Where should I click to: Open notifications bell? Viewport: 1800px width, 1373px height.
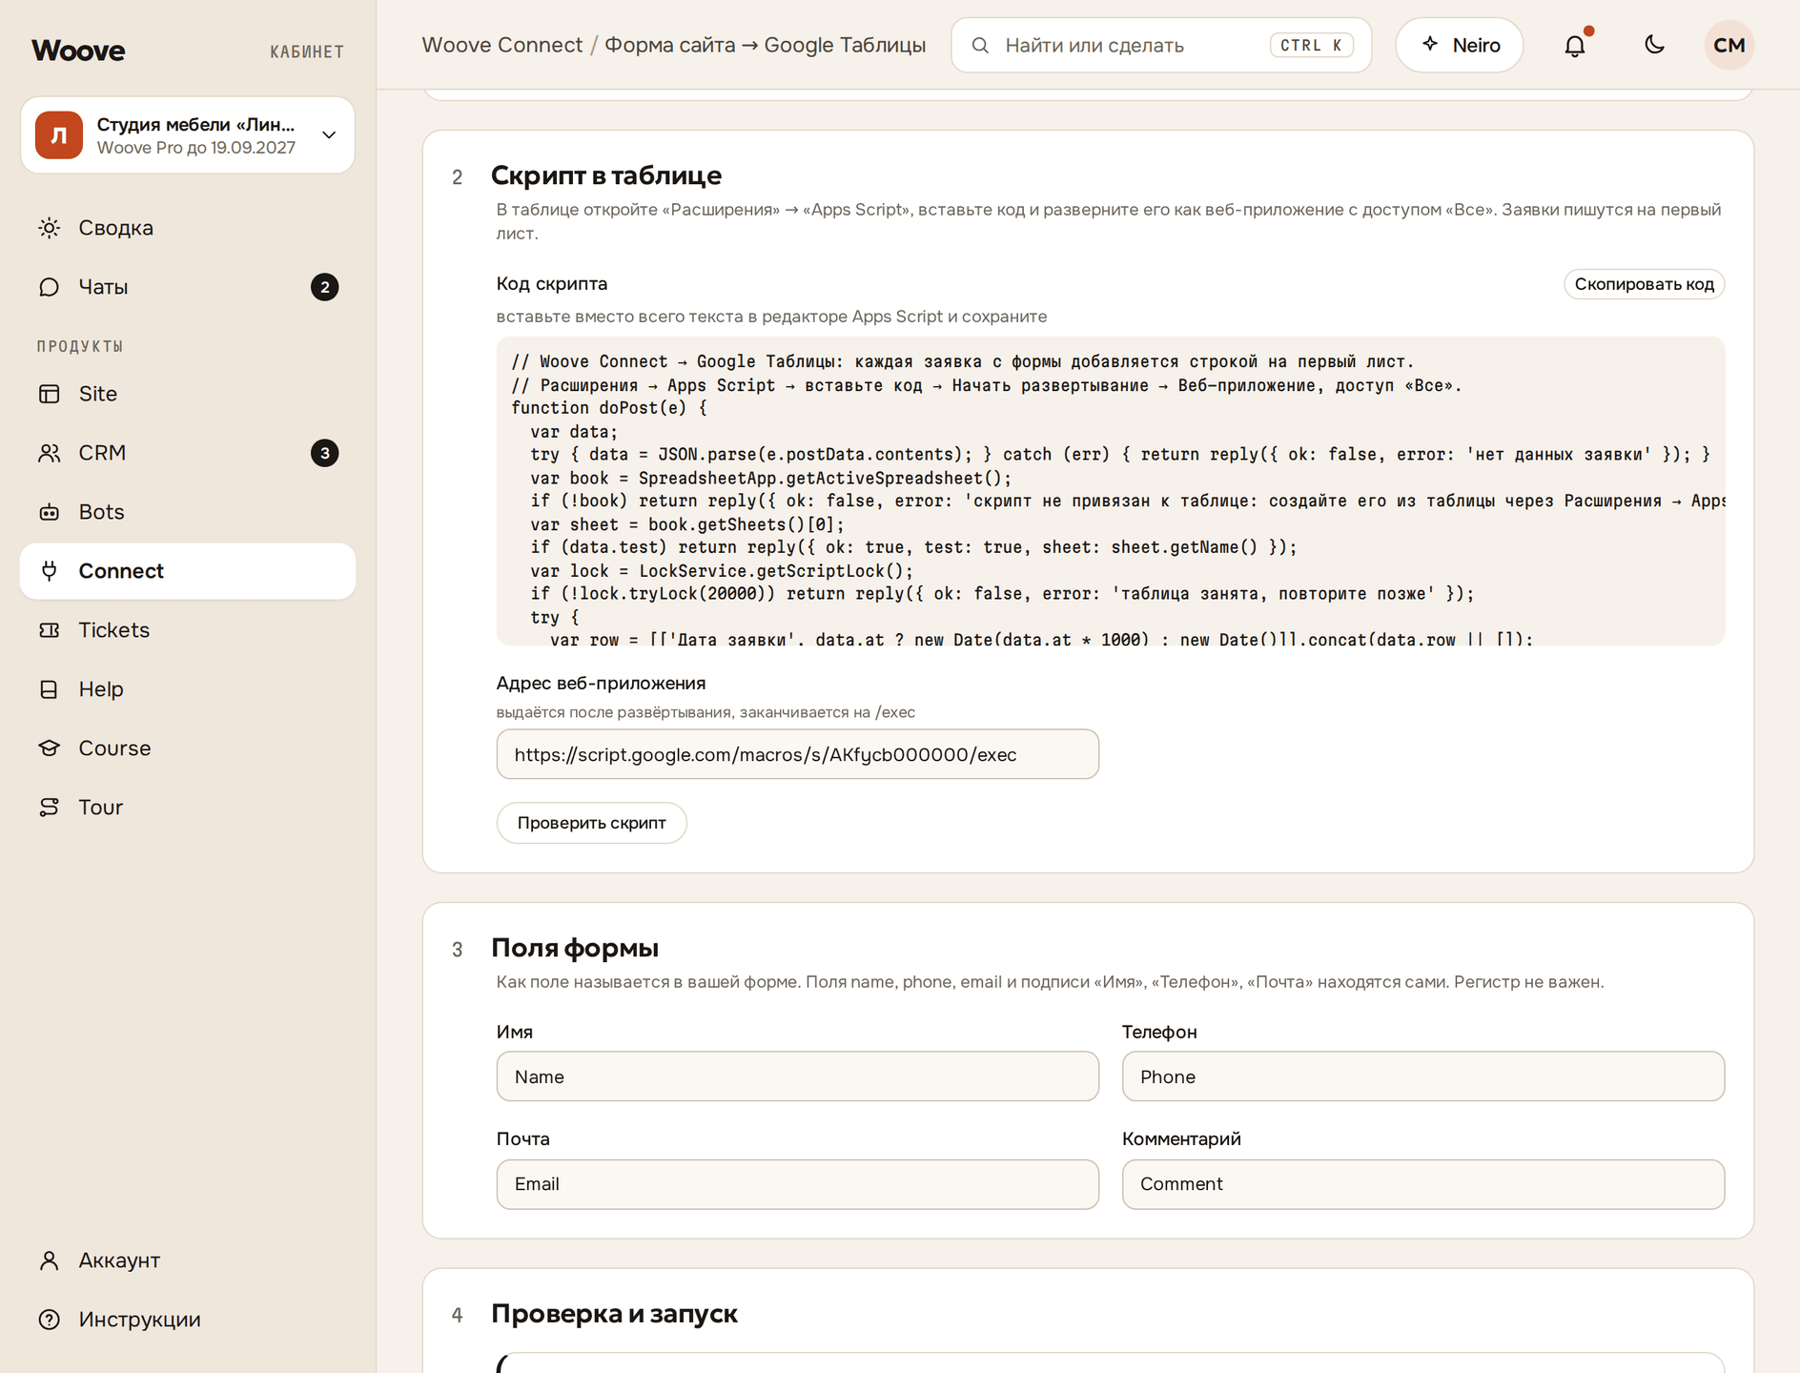(x=1575, y=45)
